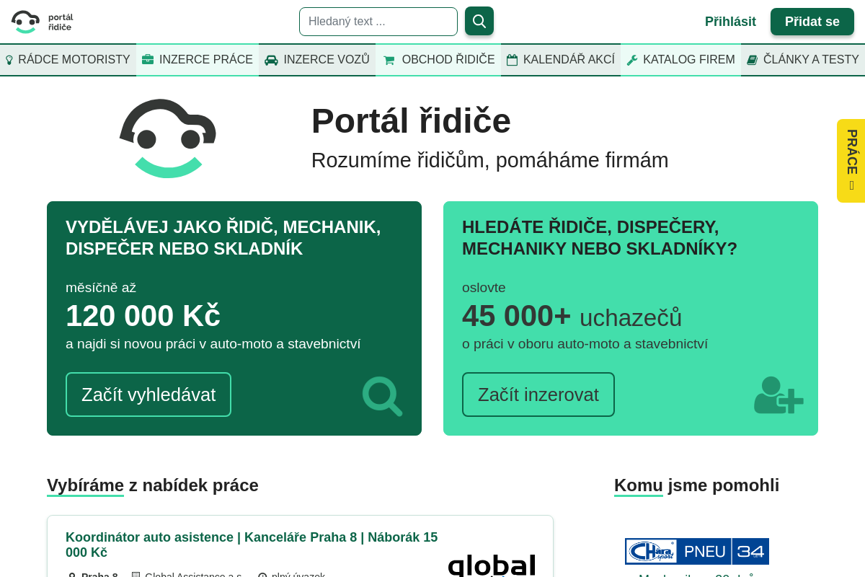Click the calendar icon beside Kalendář akcí
The image size is (865, 577).
(512, 60)
